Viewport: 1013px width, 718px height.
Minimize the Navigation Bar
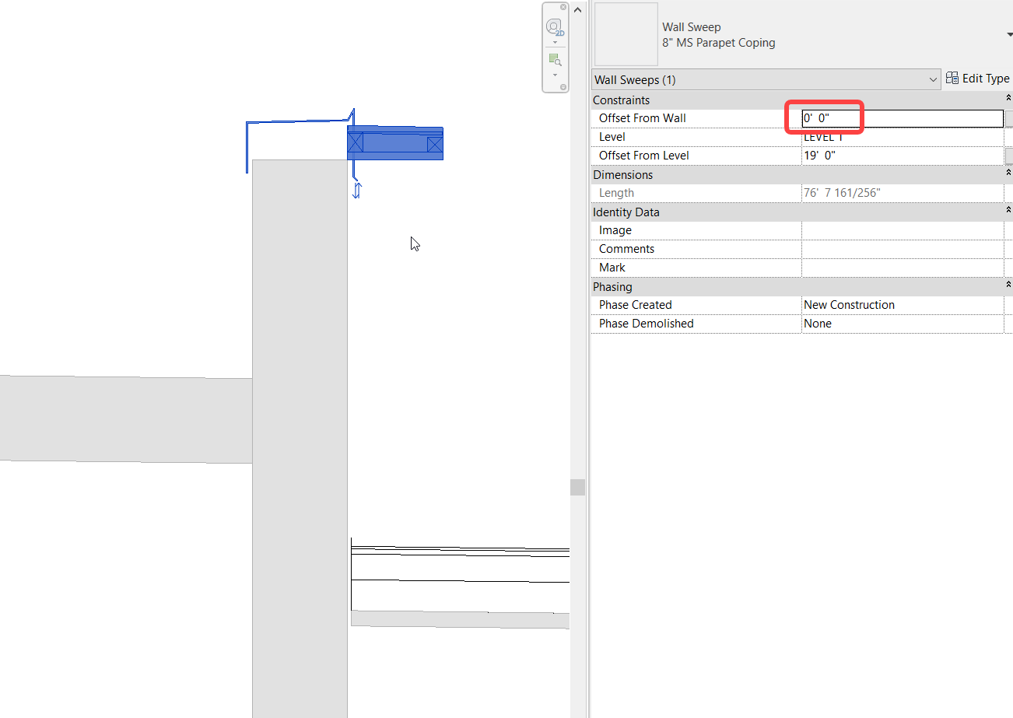(563, 86)
